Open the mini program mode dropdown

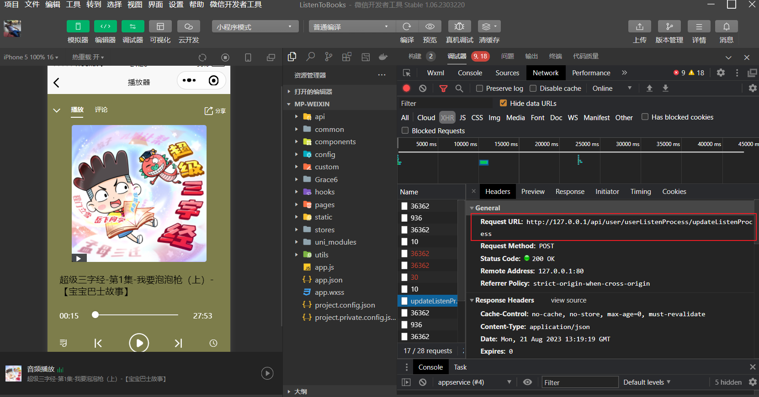tap(255, 26)
